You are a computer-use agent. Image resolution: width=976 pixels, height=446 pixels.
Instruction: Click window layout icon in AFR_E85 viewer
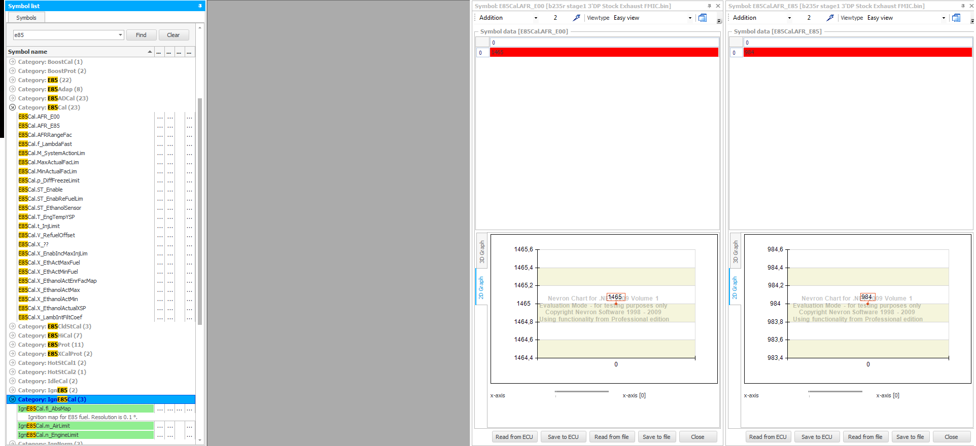(956, 18)
